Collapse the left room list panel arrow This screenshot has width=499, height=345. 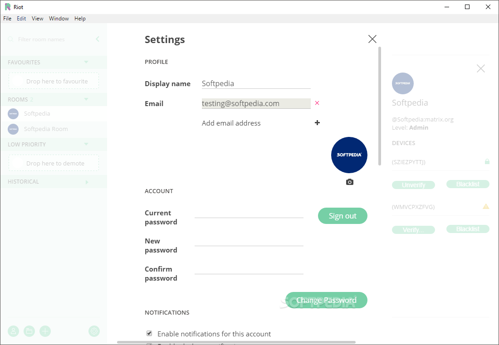(x=98, y=39)
